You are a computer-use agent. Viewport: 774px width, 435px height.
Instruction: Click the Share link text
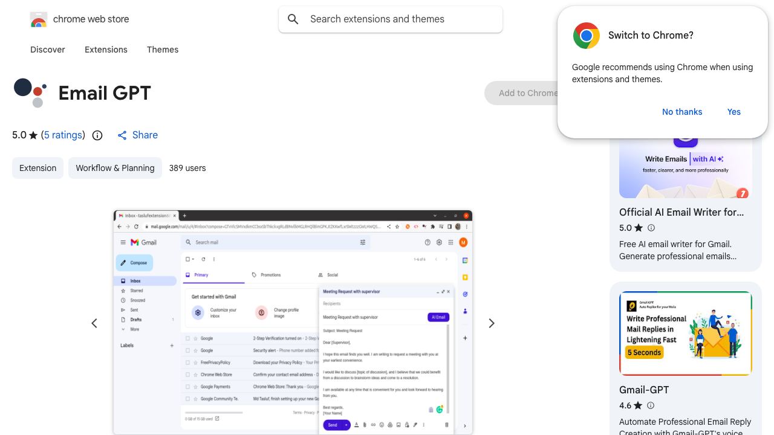pyautogui.click(x=145, y=135)
